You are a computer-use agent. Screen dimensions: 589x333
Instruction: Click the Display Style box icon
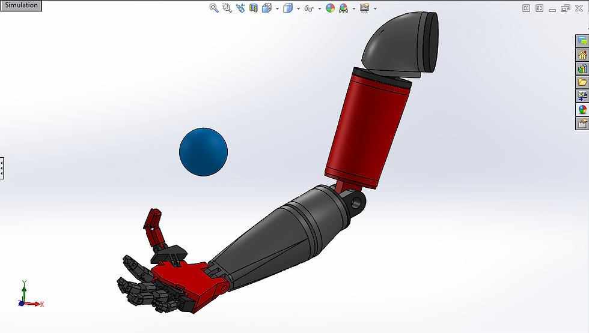point(288,8)
